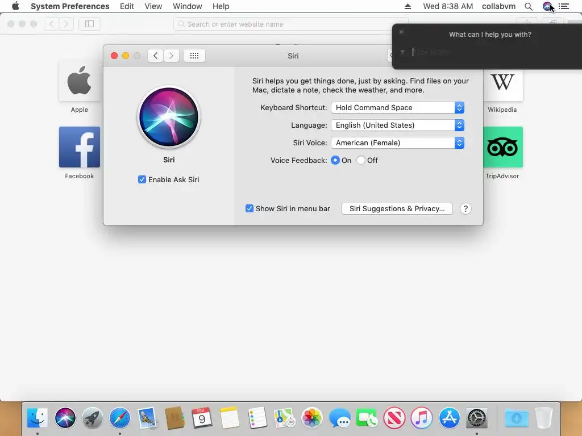This screenshot has width=582, height=436.
Task: Click the help question mark button
Action: coord(465,208)
